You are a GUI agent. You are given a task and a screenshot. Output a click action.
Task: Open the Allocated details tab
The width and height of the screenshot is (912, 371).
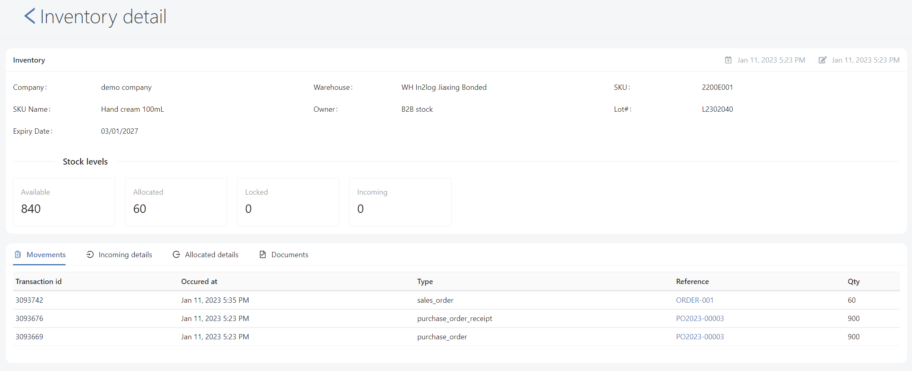(211, 255)
